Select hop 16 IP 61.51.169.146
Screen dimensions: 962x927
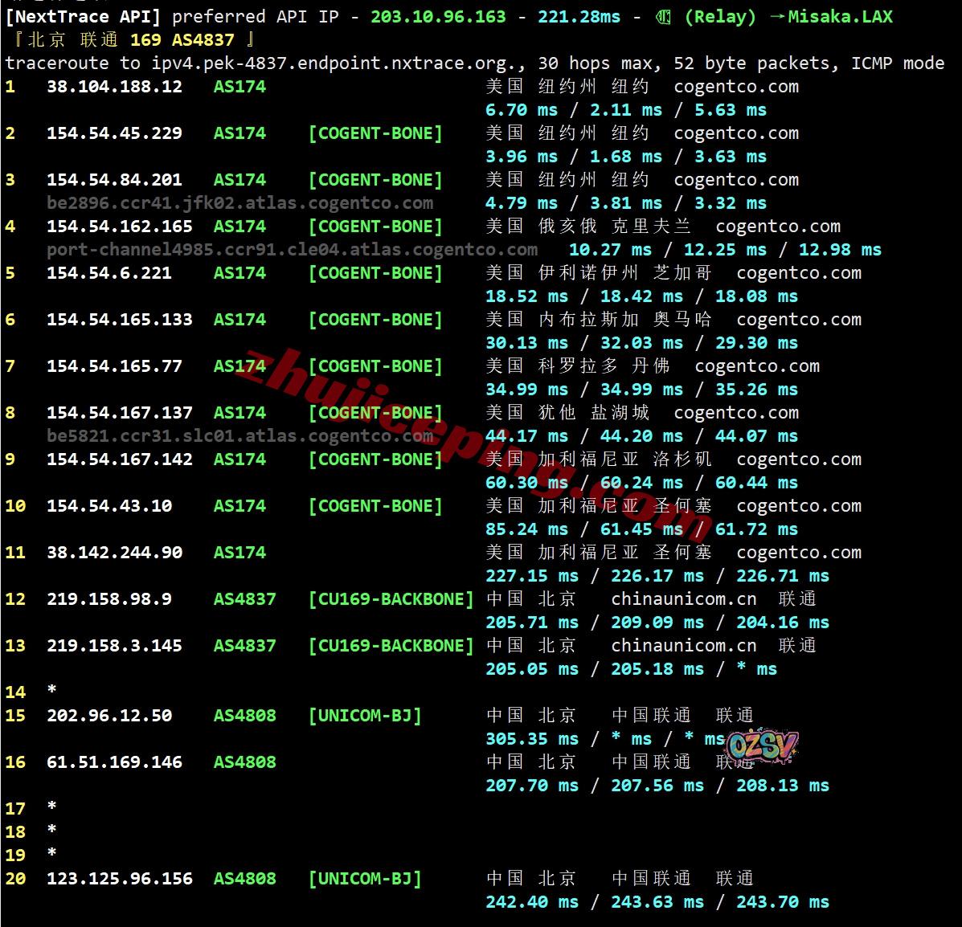pos(114,762)
